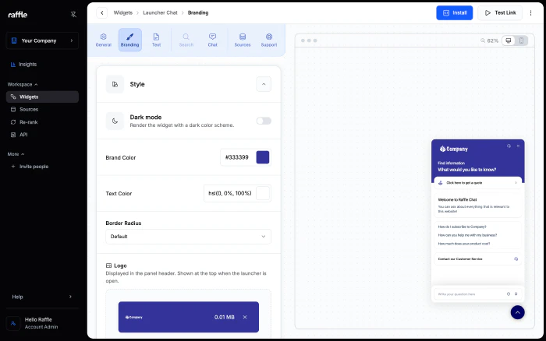
Task: Switch to the Sources tab in toolbar
Action: pyautogui.click(x=243, y=40)
